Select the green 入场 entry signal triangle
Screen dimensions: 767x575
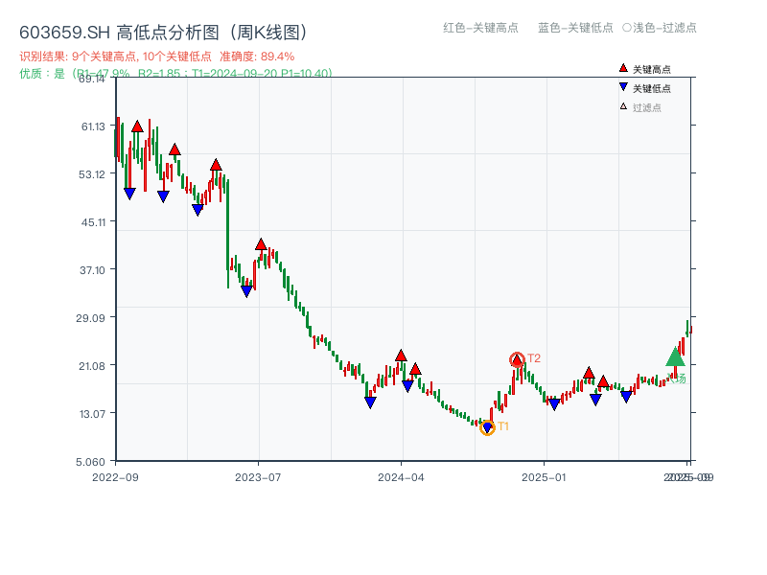pos(674,356)
